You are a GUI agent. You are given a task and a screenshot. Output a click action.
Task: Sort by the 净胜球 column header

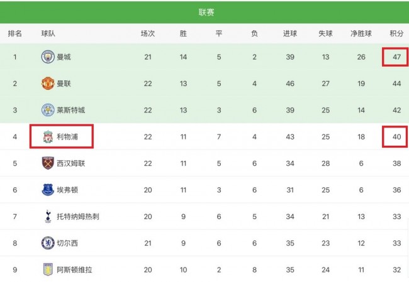361,33
